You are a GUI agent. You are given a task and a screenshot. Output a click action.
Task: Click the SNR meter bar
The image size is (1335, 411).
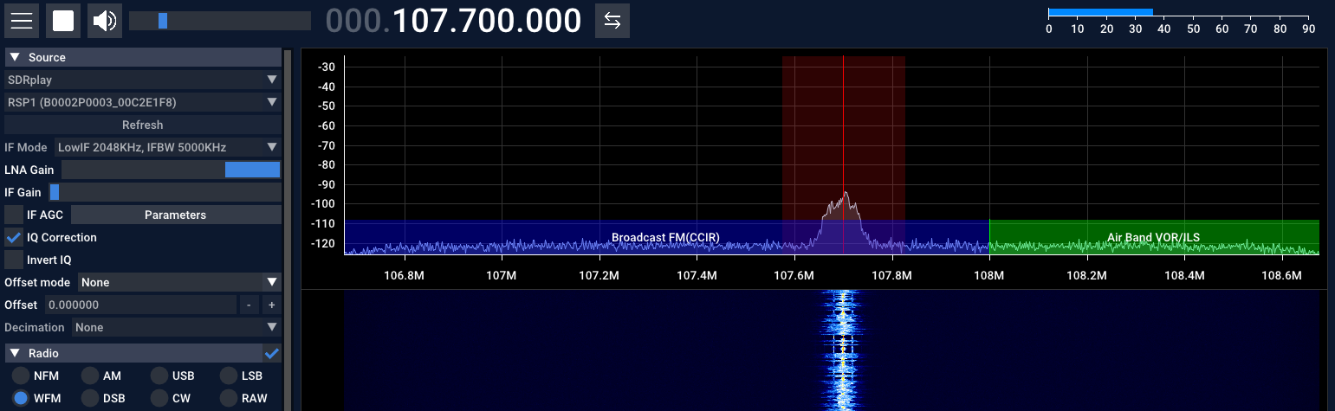click(1100, 12)
